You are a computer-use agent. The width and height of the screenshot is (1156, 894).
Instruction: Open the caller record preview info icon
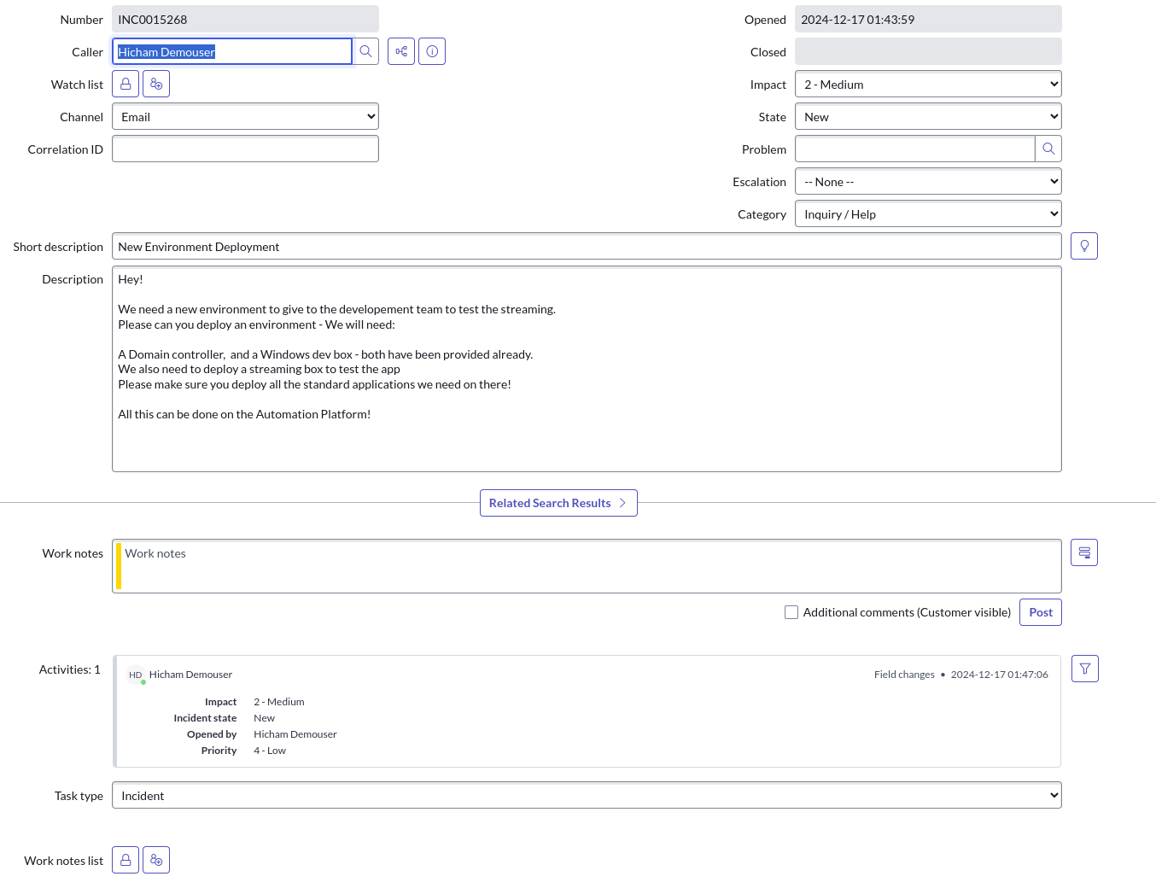432,51
